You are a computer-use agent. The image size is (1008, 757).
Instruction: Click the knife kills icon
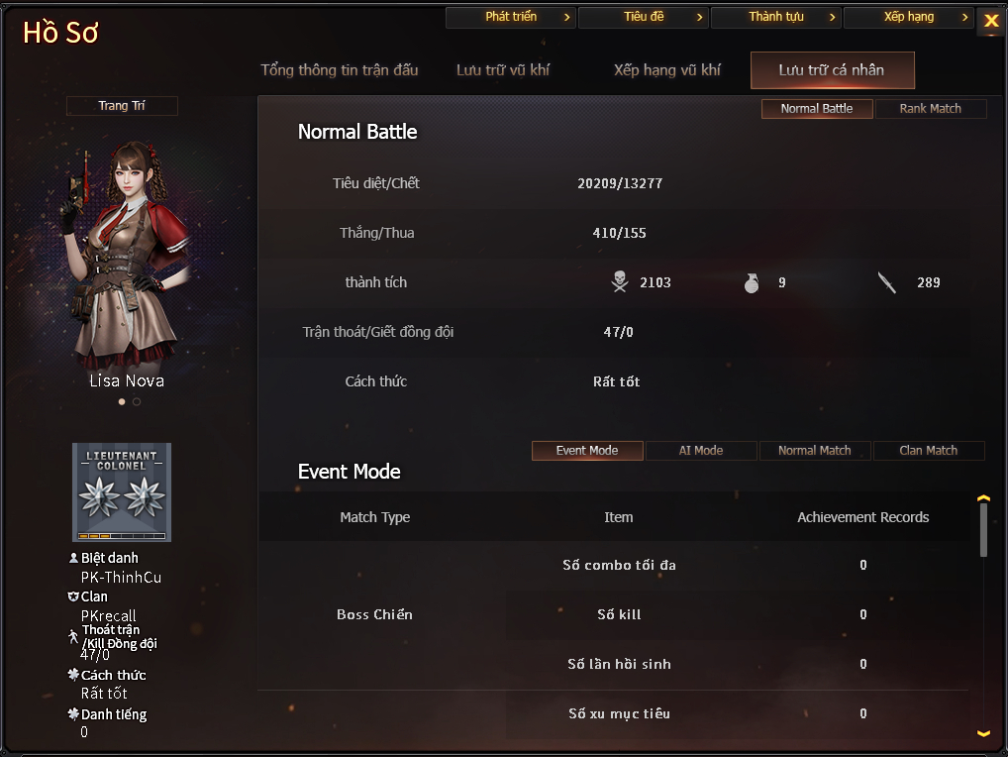pyautogui.click(x=886, y=282)
